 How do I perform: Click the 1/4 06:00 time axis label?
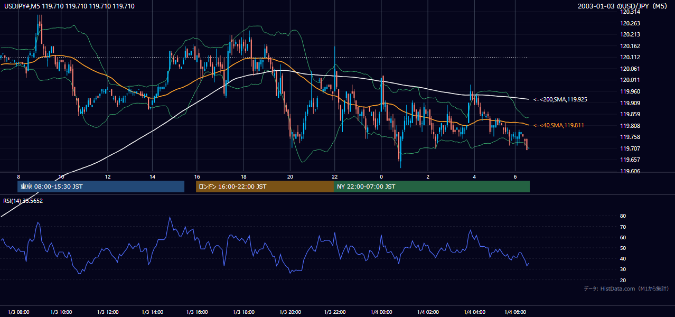coord(515,312)
